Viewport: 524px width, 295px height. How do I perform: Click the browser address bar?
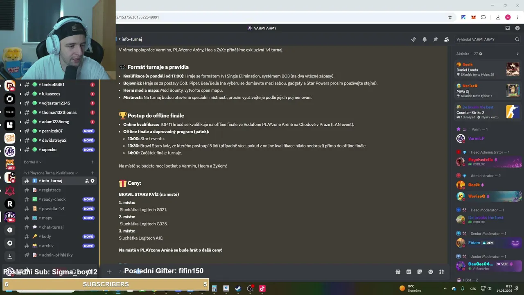282,17
